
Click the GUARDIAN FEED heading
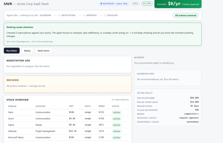click(x=146, y=74)
